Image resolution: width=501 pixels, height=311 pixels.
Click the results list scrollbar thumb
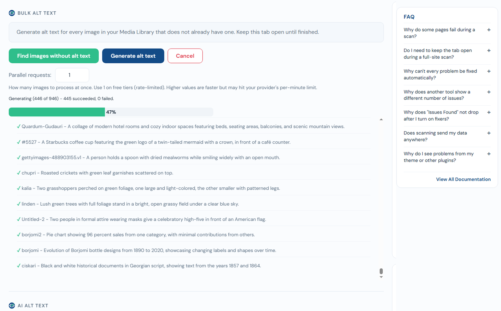381,271
